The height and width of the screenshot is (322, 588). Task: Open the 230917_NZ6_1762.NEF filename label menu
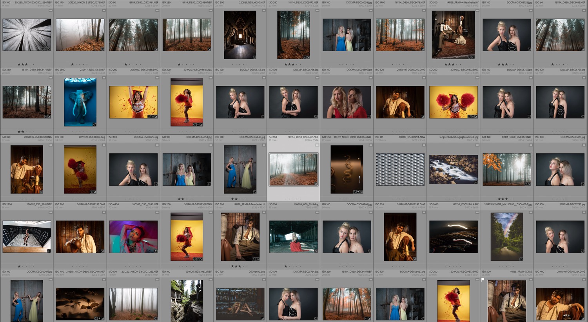[x=92, y=70]
